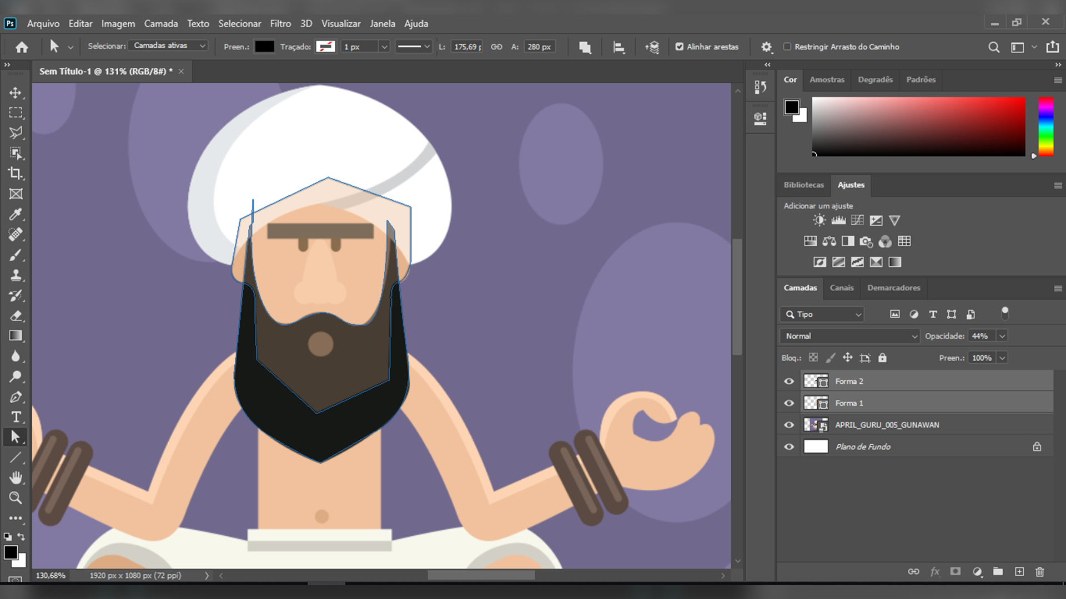
Task: Toggle the Alinhar arestas checkbox
Action: click(680, 47)
